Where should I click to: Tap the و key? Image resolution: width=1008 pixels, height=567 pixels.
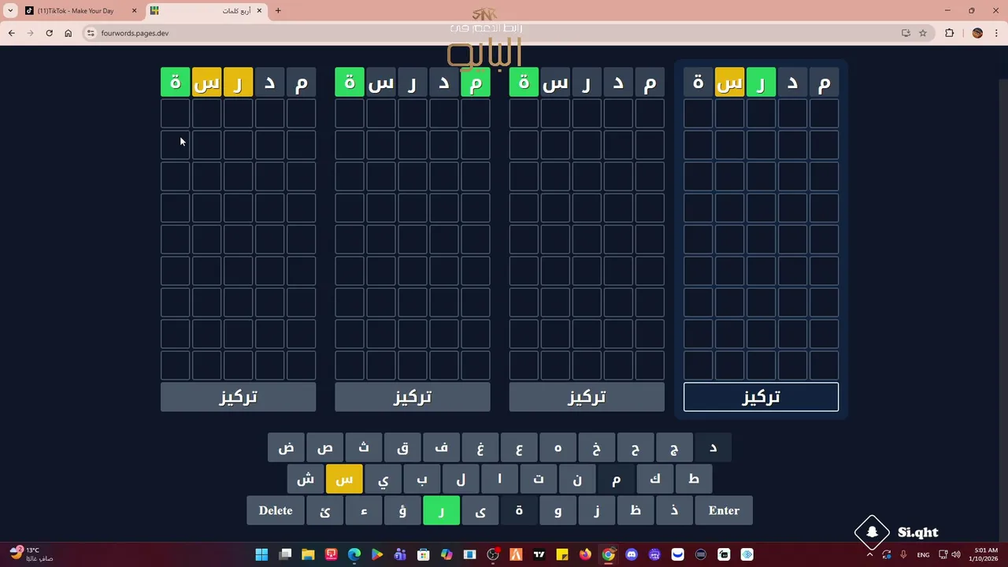tap(558, 510)
